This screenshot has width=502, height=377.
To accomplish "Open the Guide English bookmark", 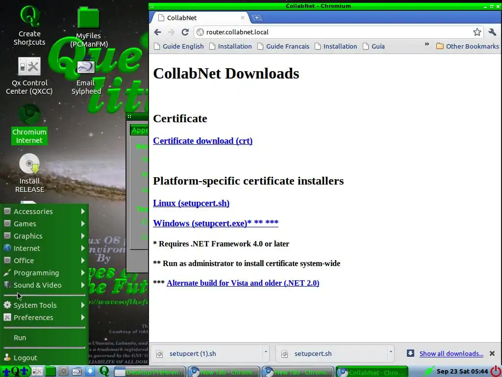I will click(x=179, y=46).
